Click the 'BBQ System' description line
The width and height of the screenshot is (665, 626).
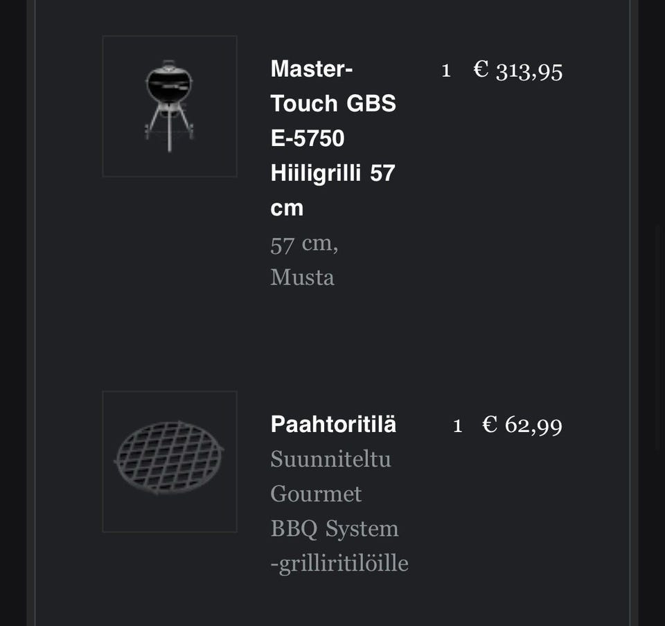334,528
